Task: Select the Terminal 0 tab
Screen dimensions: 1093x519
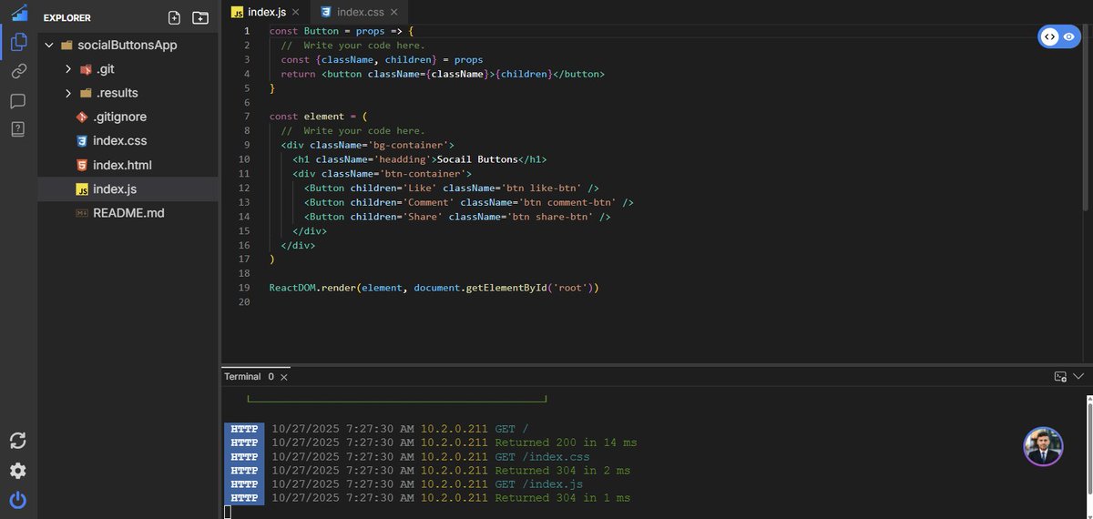Action: (x=249, y=376)
